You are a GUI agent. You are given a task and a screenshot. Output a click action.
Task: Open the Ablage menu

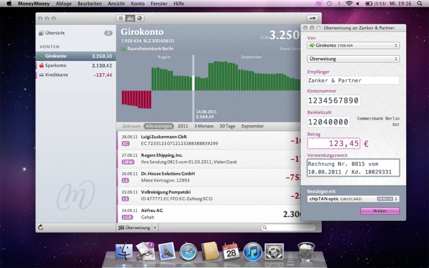point(64,3)
